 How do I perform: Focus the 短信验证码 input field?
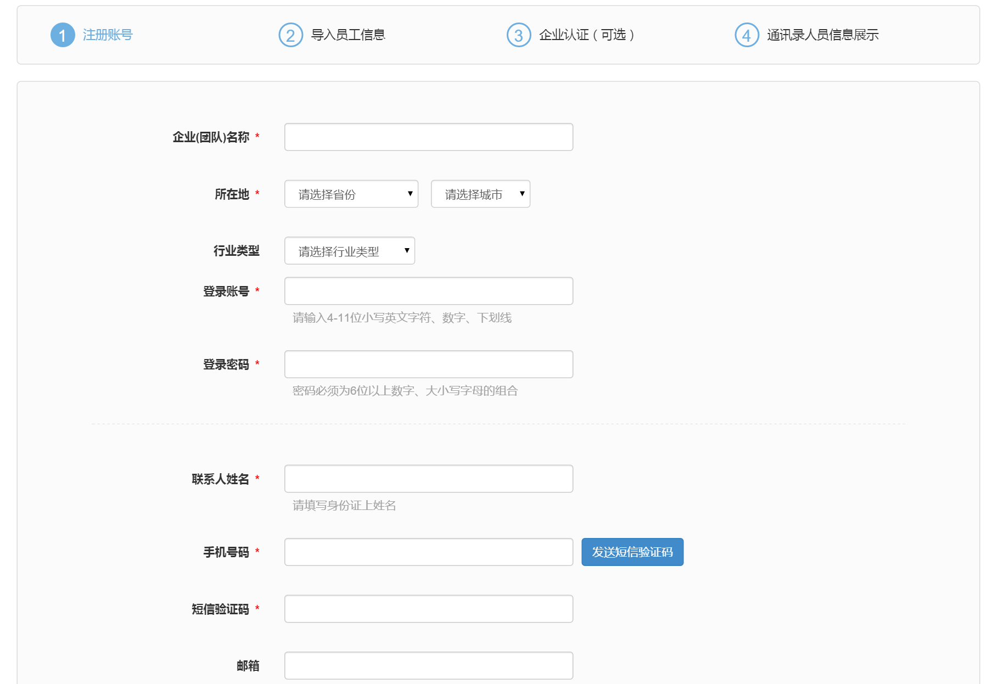pos(429,609)
